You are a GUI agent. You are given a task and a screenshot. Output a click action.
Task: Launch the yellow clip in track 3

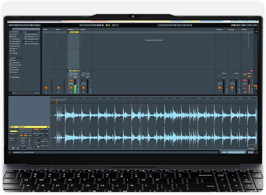pos(69,32)
